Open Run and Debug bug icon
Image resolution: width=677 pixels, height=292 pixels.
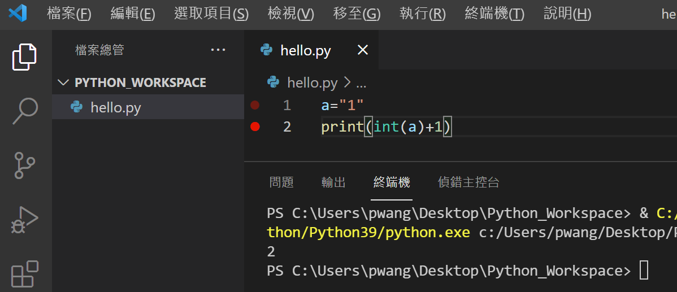[x=25, y=220]
